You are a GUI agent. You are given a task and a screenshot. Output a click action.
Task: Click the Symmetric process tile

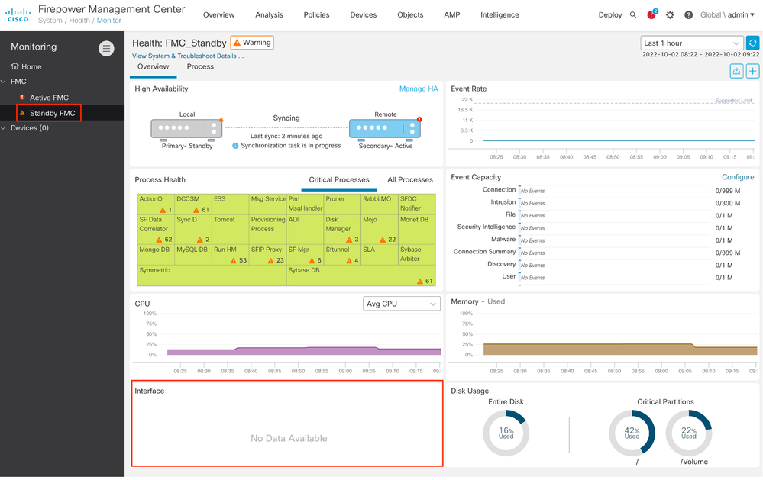point(212,275)
